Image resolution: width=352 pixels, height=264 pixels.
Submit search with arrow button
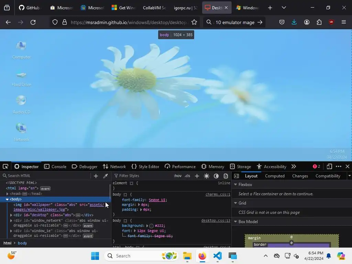coord(260,22)
